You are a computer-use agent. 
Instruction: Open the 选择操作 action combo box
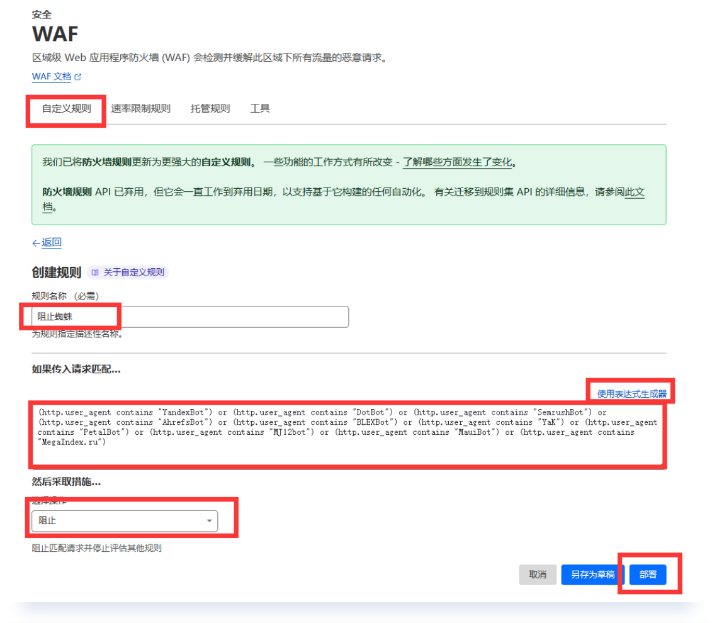[x=124, y=521]
